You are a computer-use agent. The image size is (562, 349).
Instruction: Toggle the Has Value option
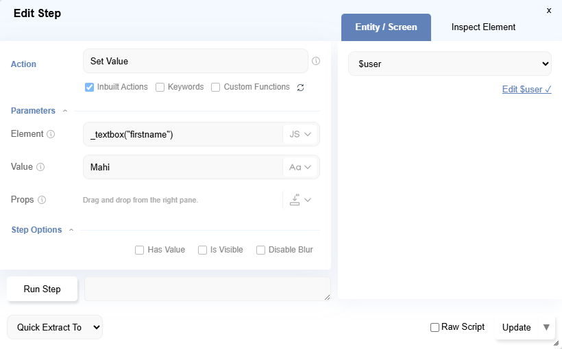pyautogui.click(x=139, y=250)
